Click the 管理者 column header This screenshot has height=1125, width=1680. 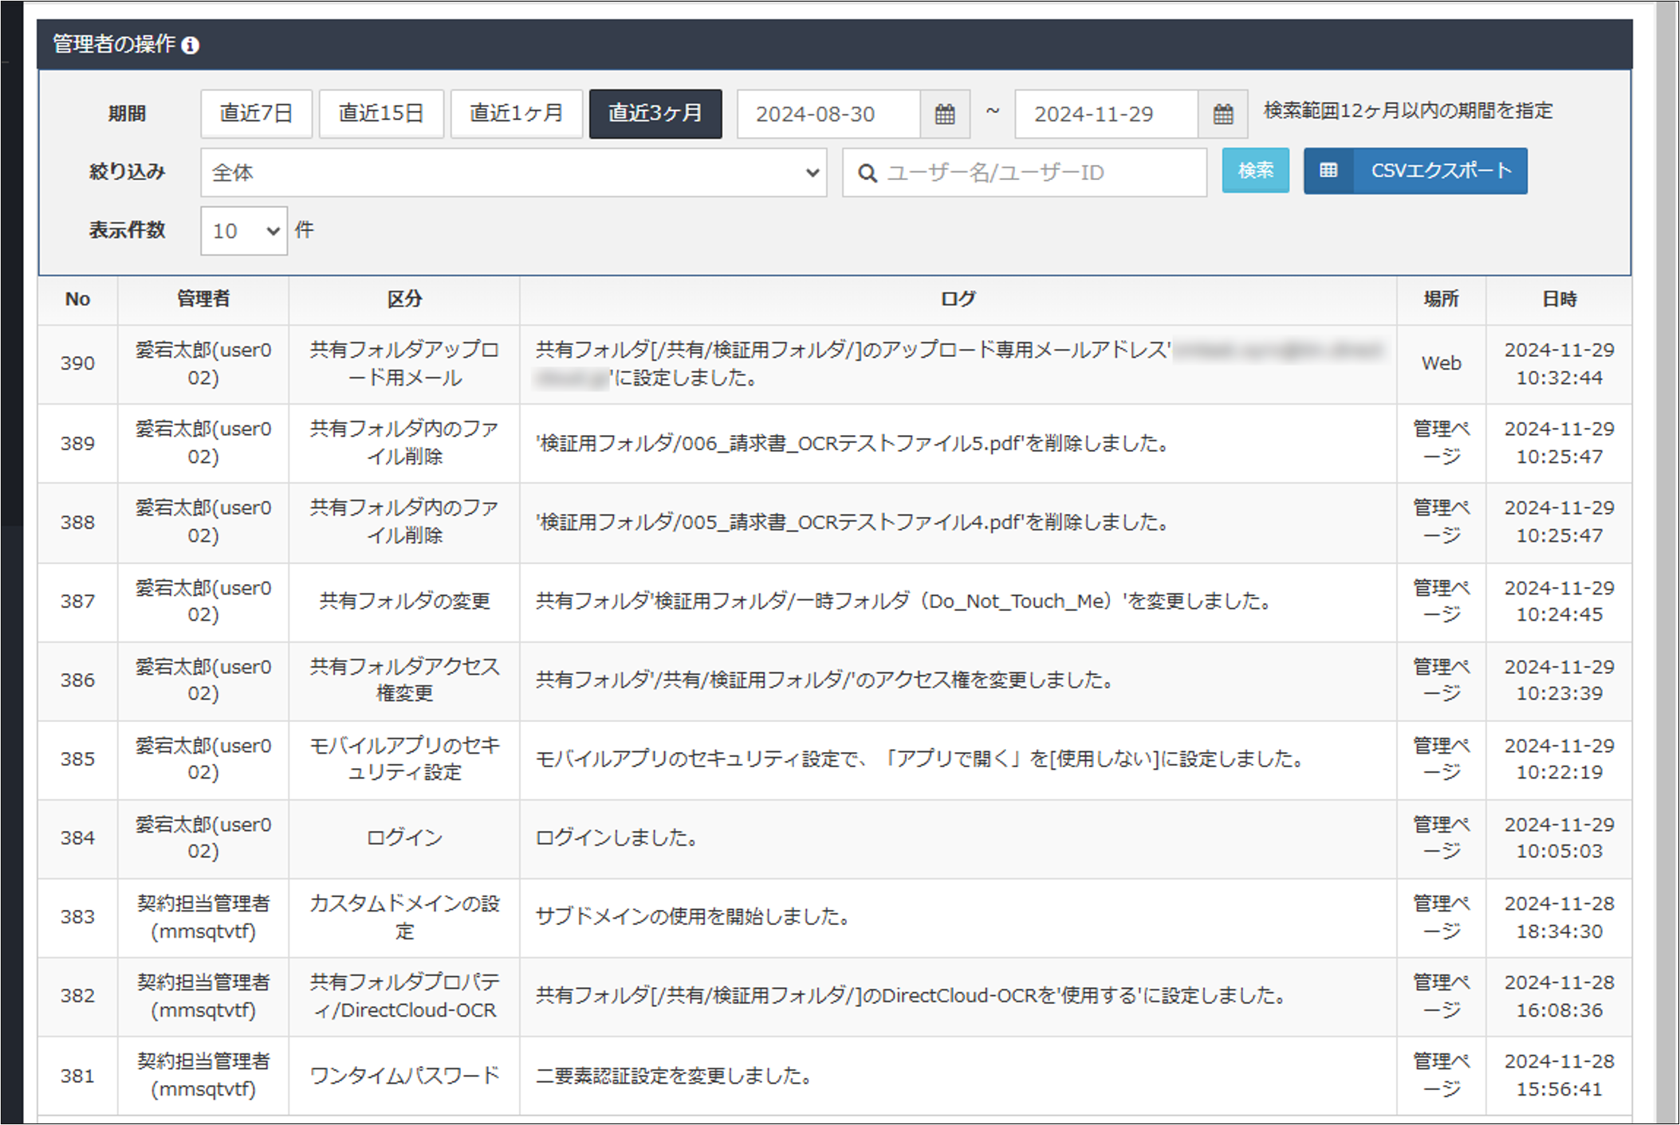click(x=203, y=300)
